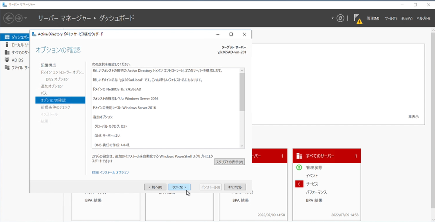This screenshot has height=222, width=435.
Task: Open サービス in すべてのサーバー tile
Action: [x=312, y=184]
